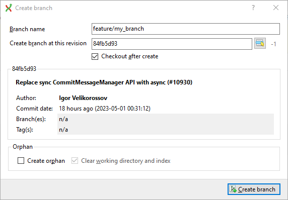Screen dimensions: 288x200
Task: Open the revision picker icon button
Action: pyautogui.click(x=260, y=43)
